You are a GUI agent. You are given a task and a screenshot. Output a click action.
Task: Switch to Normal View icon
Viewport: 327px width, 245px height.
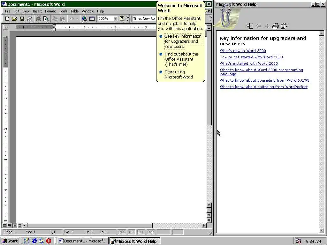(x=4, y=226)
